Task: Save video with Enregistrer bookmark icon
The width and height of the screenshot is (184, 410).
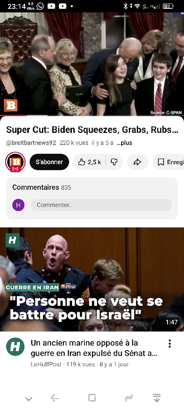Action: click(168, 162)
